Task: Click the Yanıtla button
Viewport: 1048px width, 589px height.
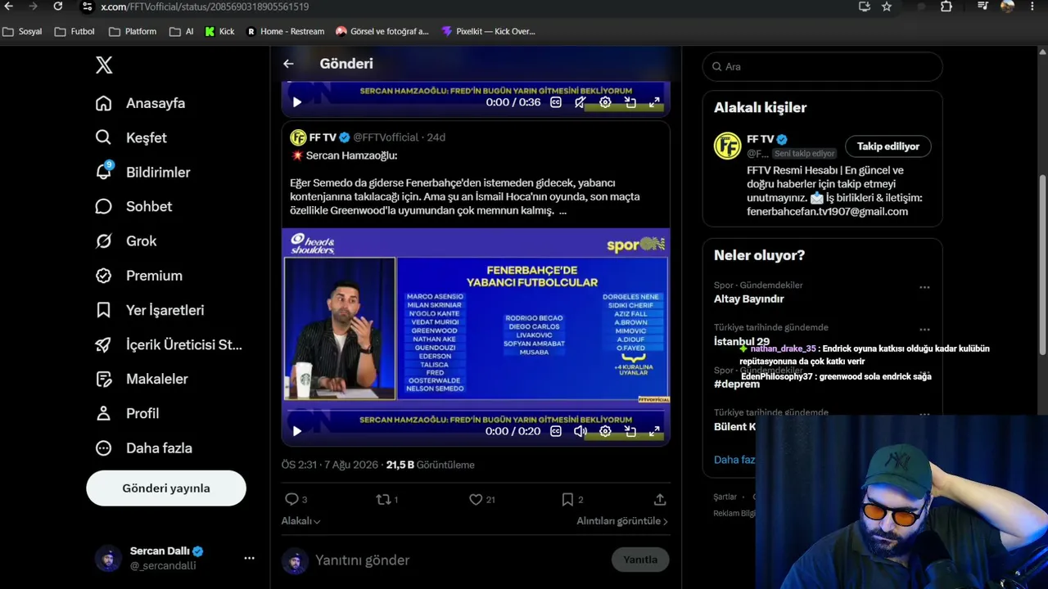Action: click(x=640, y=560)
